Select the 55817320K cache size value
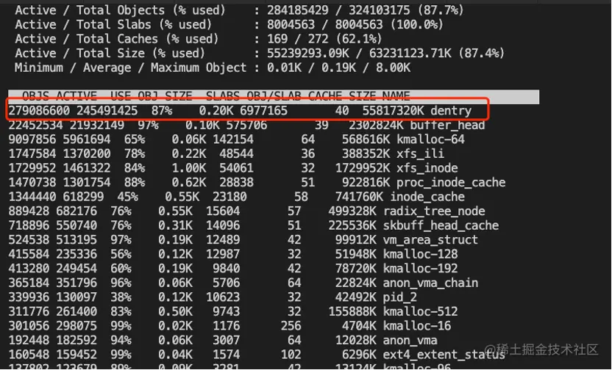This screenshot has width=612, height=370. 393,111
